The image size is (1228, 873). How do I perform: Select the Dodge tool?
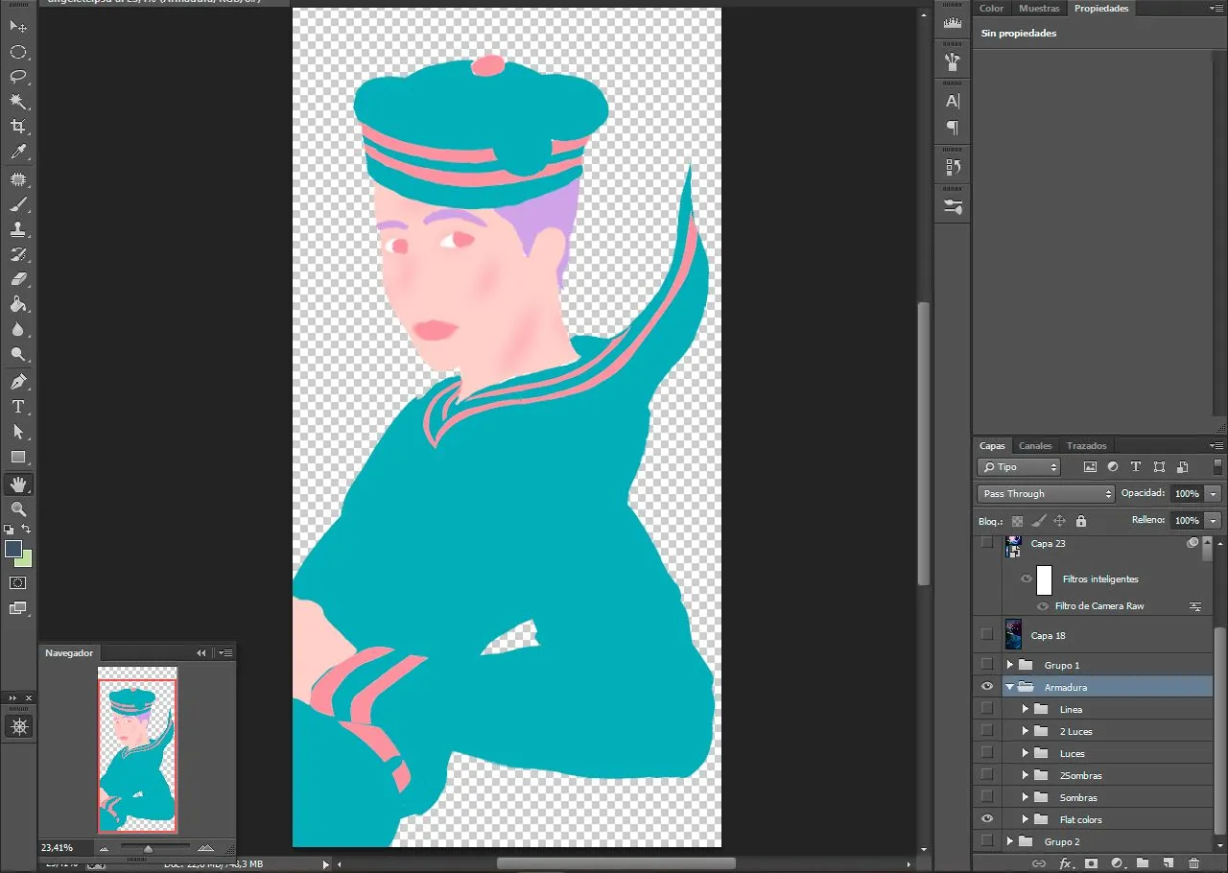(18, 355)
